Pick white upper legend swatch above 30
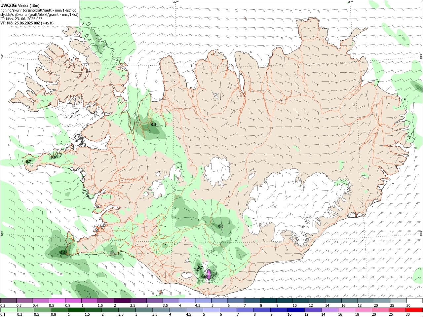423x317 pixels. click(414, 300)
